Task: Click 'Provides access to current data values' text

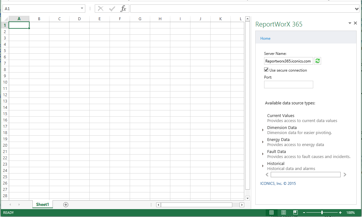Action: (302, 121)
